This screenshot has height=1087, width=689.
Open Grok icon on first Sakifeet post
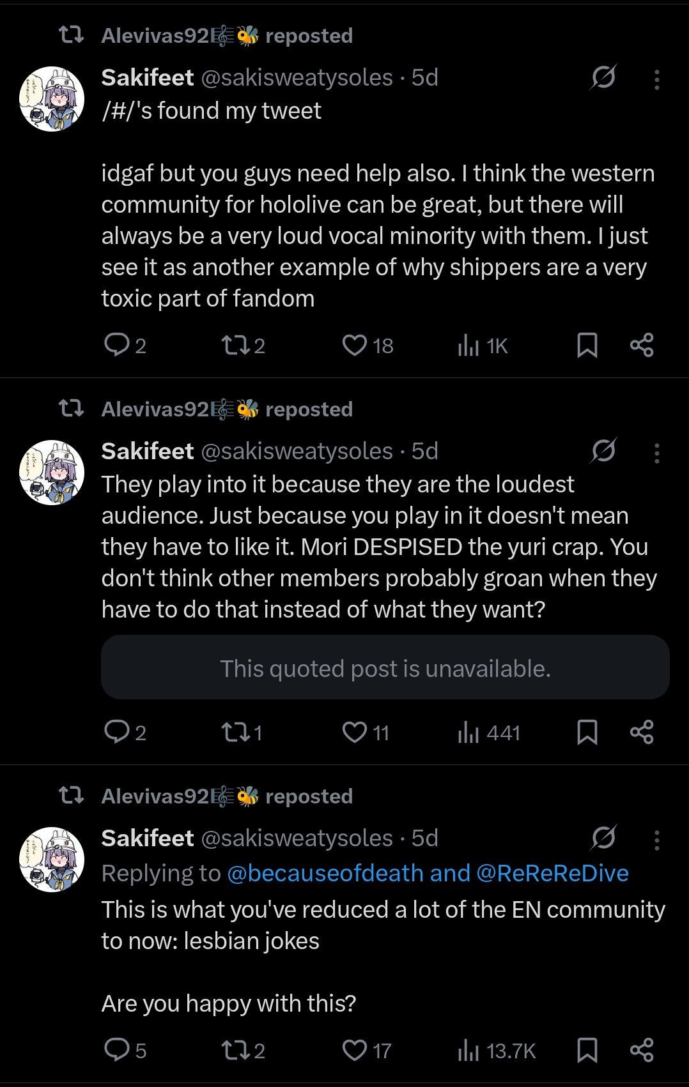click(x=603, y=77)
